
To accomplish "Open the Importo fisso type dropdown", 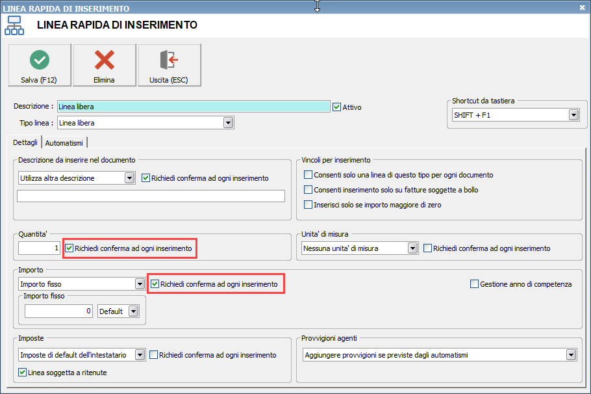I will (x=140, y=284).
